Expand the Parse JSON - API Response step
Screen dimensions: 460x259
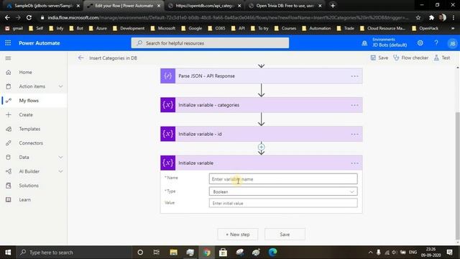[x=261, y=76]
